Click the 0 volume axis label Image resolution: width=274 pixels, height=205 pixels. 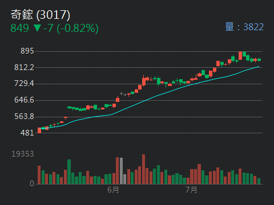(x=32, y=183)
